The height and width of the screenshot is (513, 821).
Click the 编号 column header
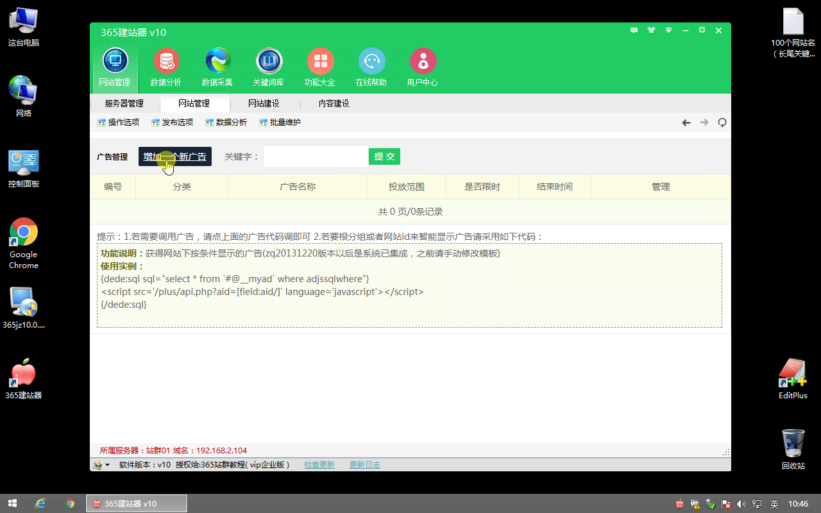(x=113, y=187)
